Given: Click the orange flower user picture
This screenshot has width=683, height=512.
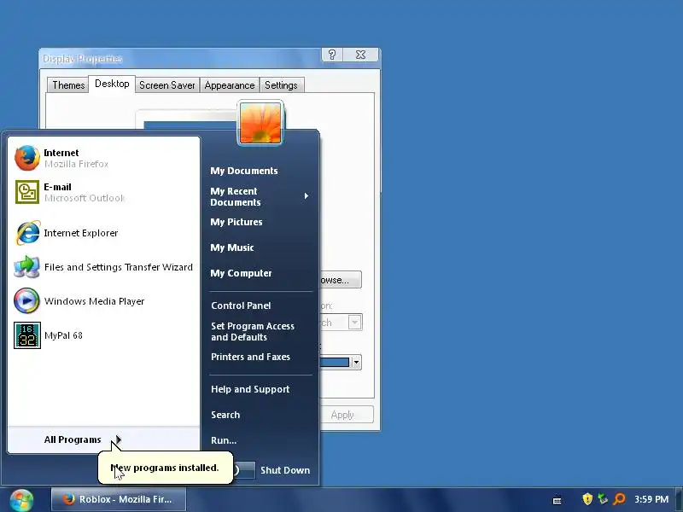Looking at the screenshot, I should click(260, 123).
